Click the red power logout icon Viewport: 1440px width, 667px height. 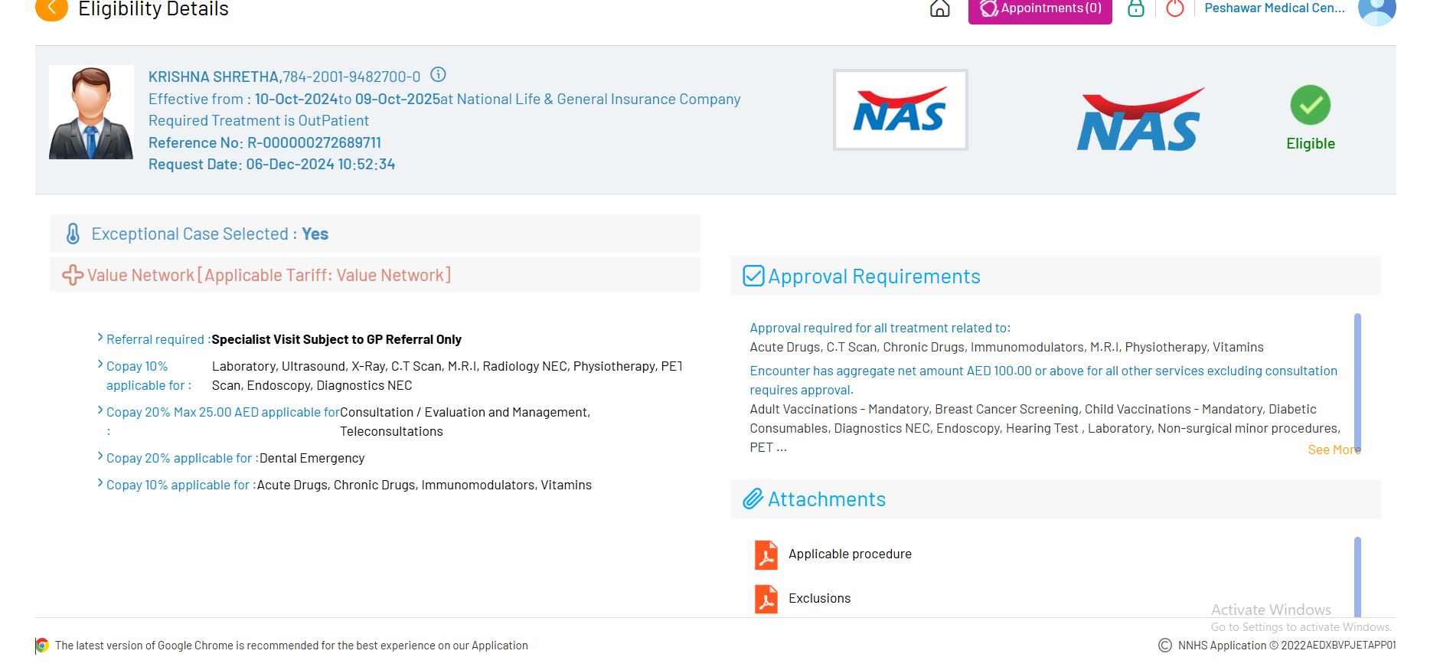point(1174,8)
